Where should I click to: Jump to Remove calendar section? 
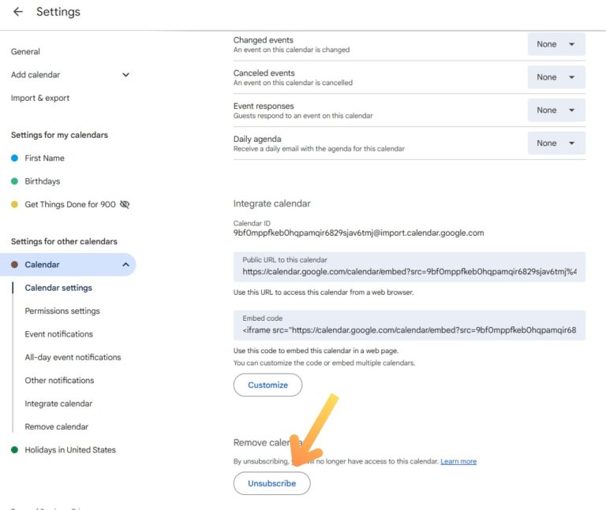(57, 426)
